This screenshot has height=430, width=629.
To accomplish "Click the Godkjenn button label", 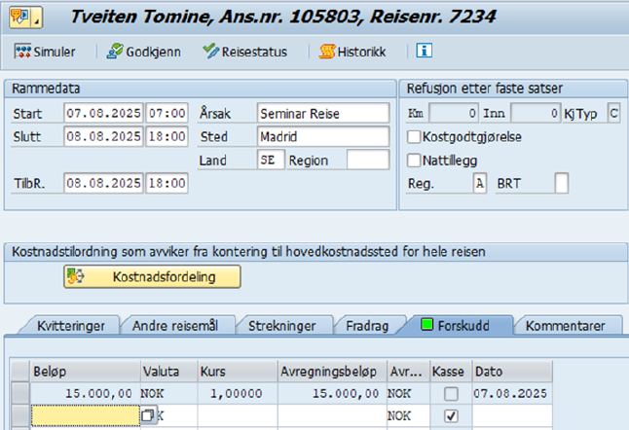I will [153, 52].
